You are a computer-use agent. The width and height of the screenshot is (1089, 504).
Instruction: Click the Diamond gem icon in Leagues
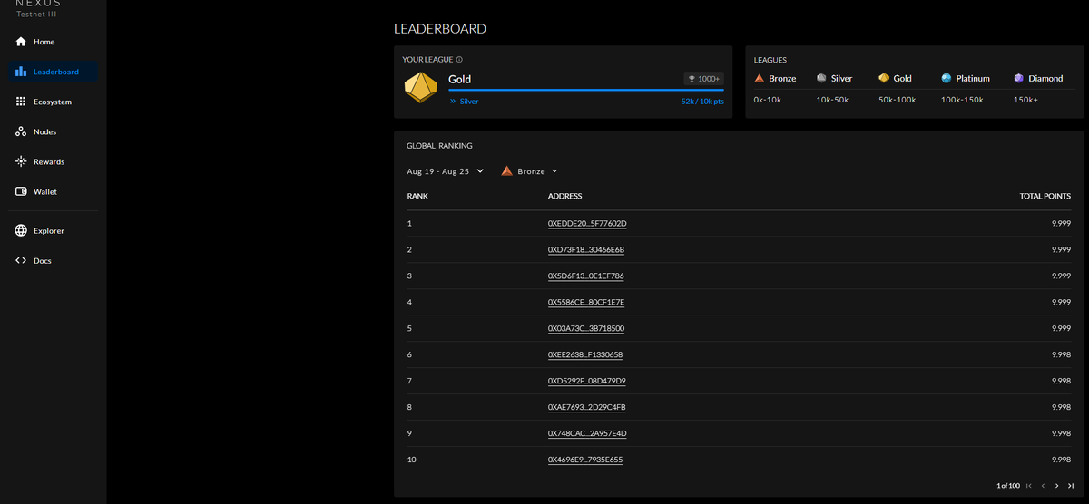[1018, 78]
